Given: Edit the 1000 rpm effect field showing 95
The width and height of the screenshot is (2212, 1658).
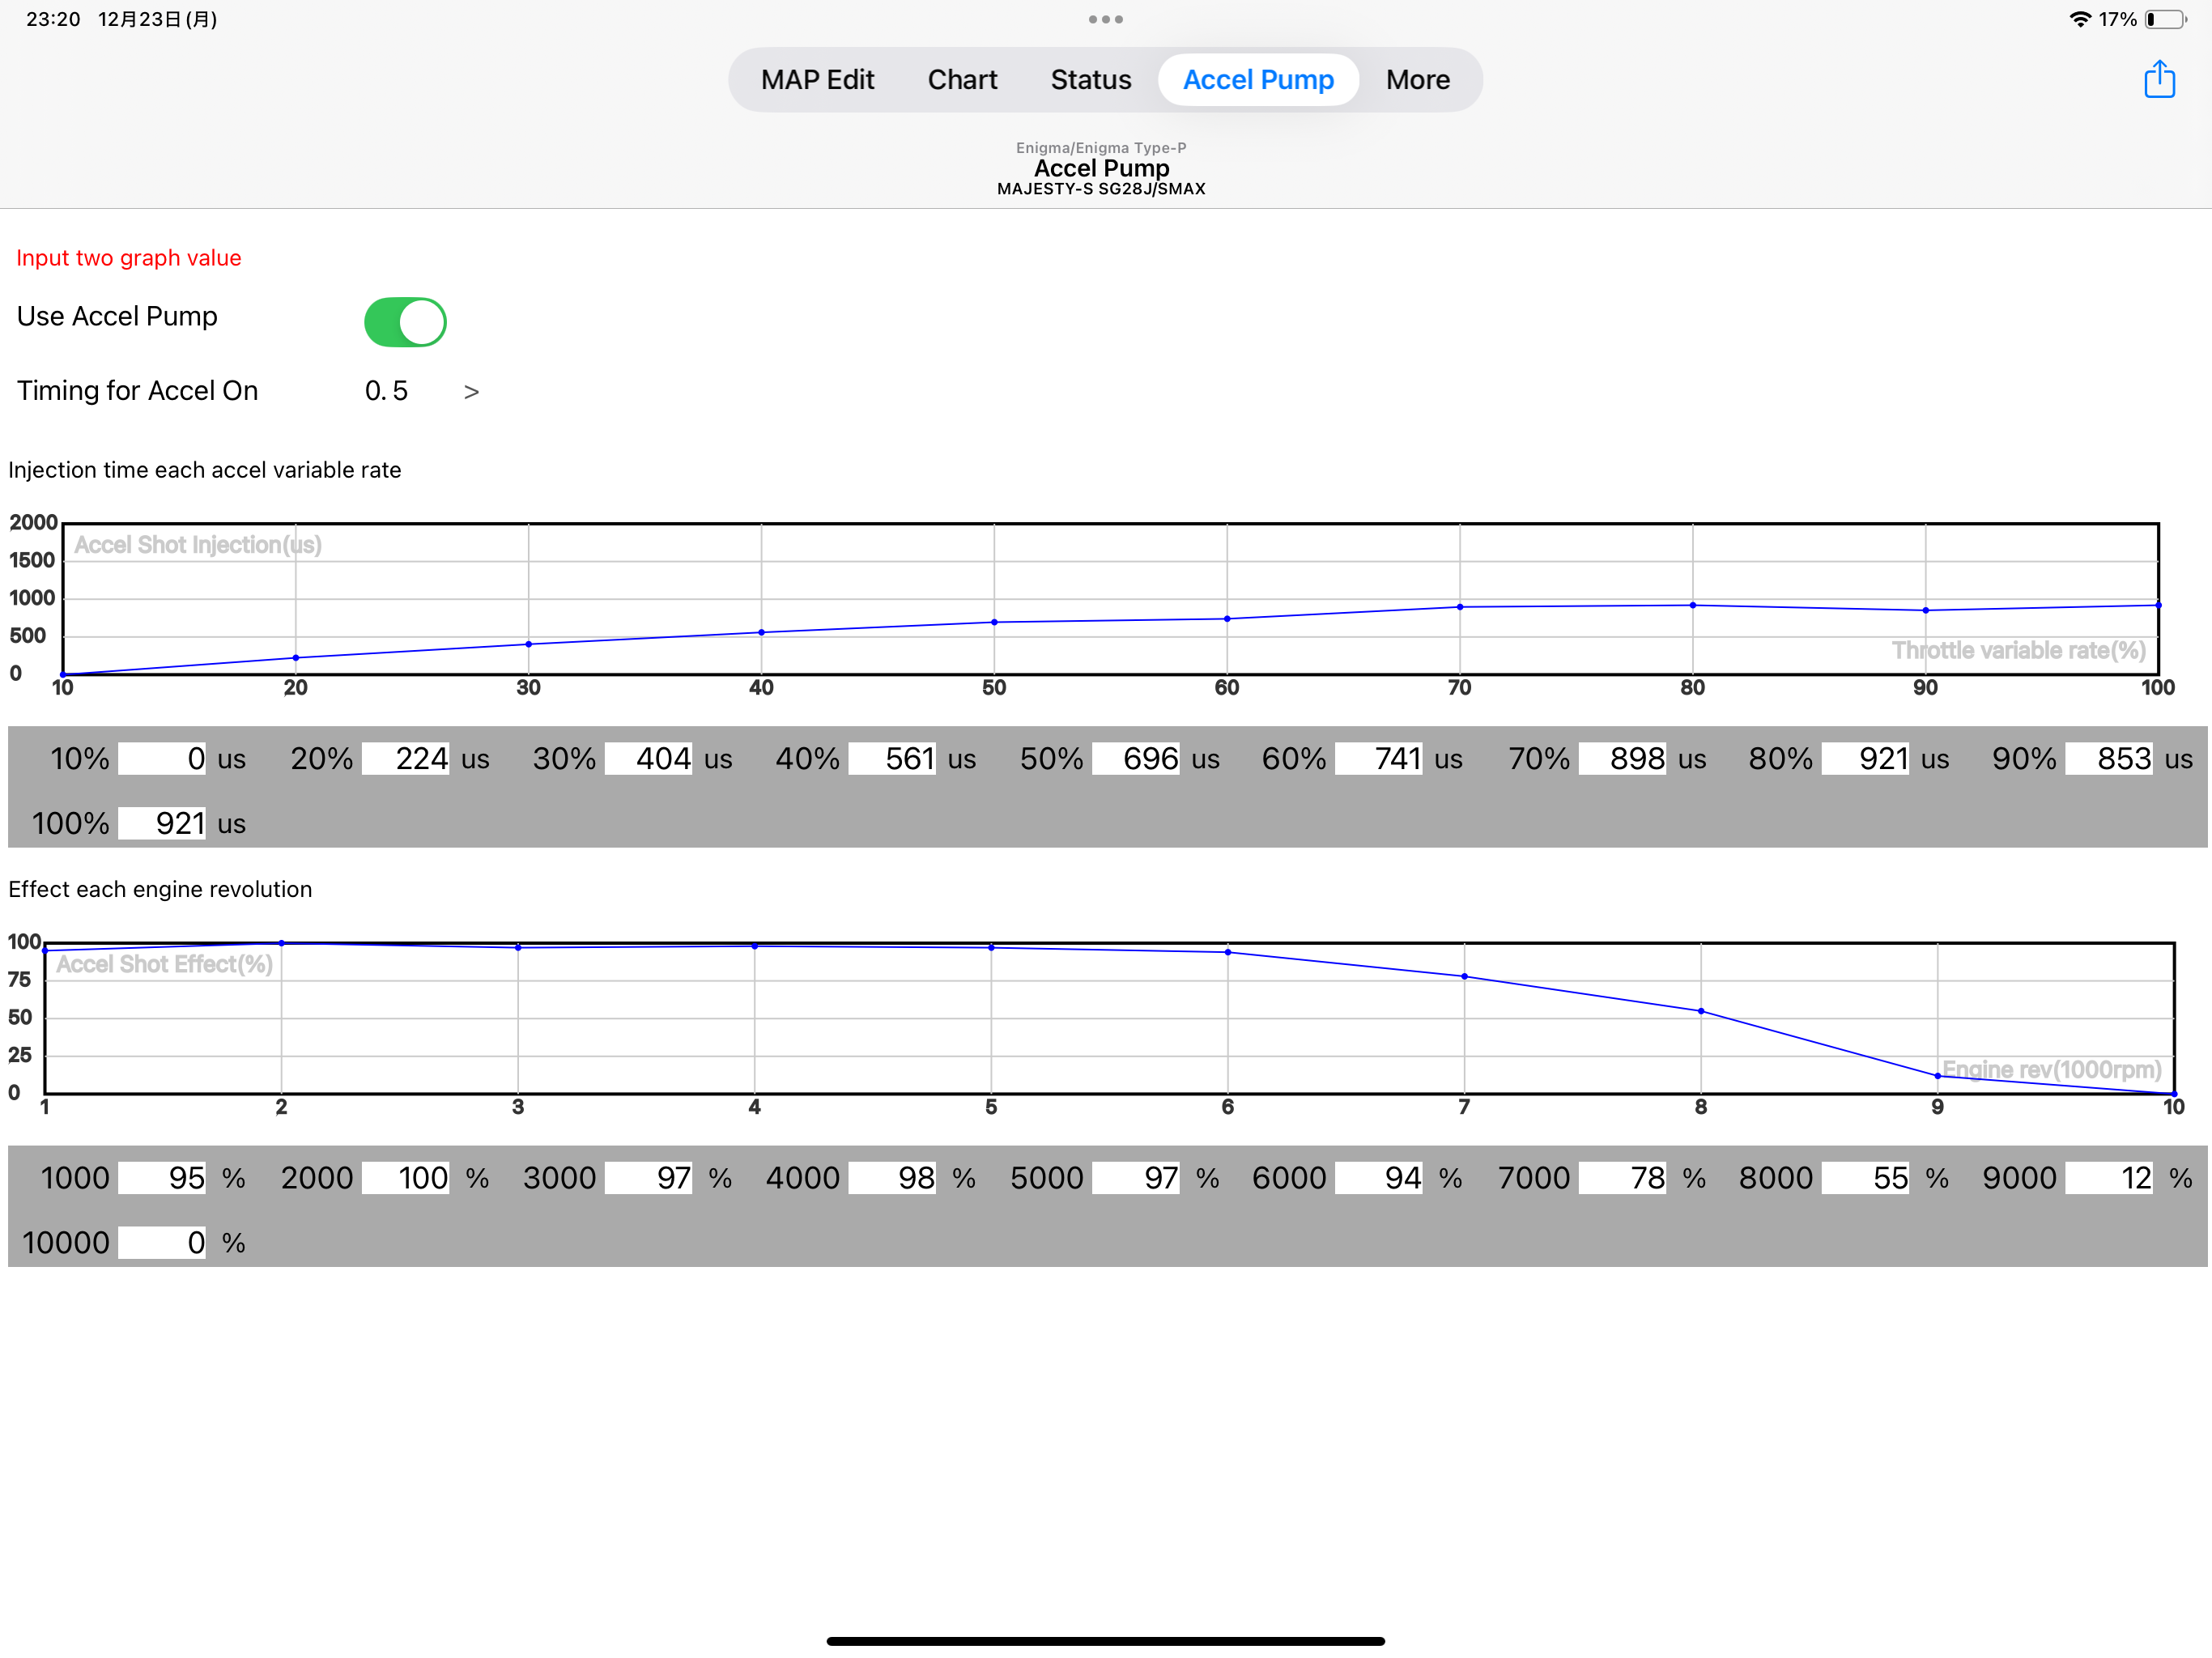Looking at the screenshot, I should pyautogui.click(x=162, y=1177).
